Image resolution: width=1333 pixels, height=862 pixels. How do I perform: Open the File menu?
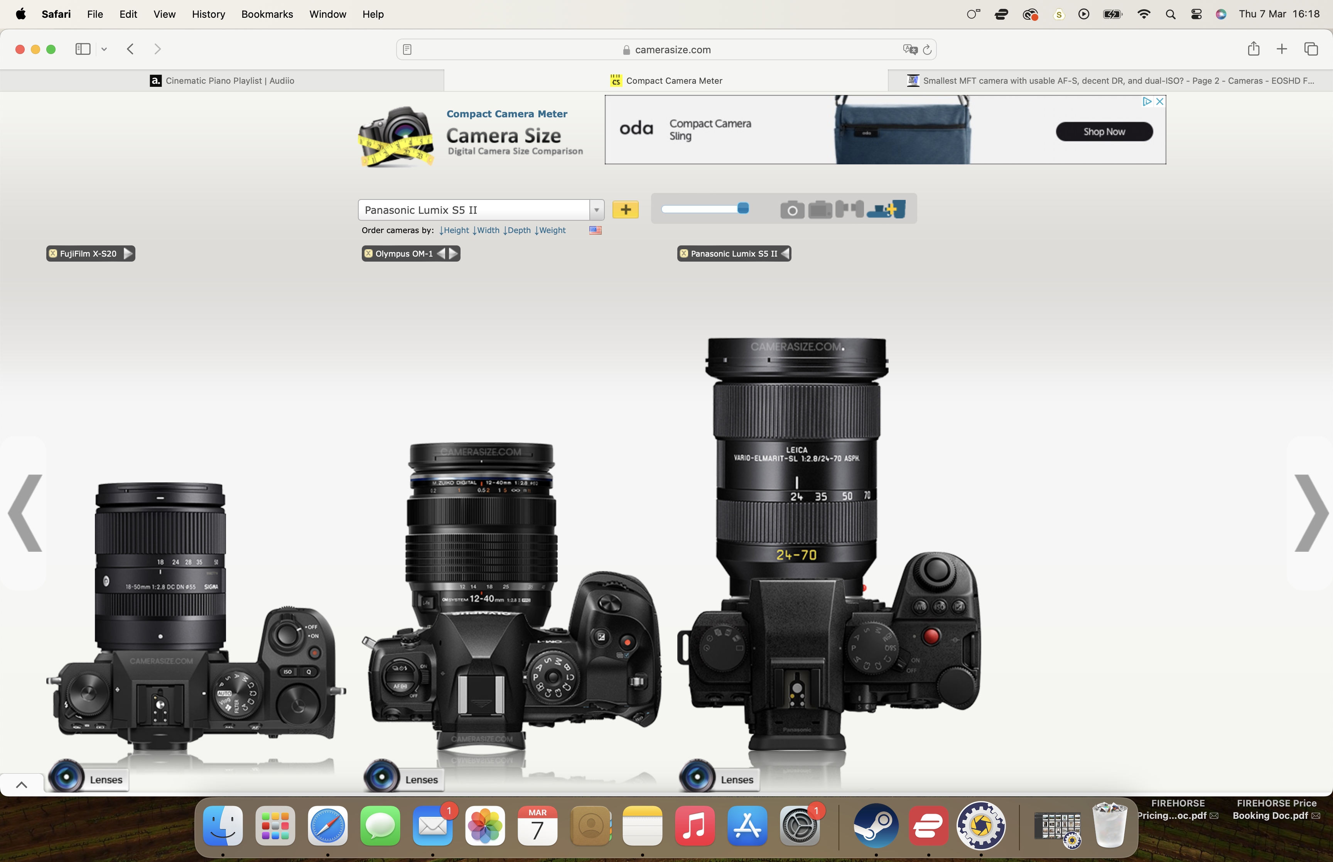(x=95, y=14)
